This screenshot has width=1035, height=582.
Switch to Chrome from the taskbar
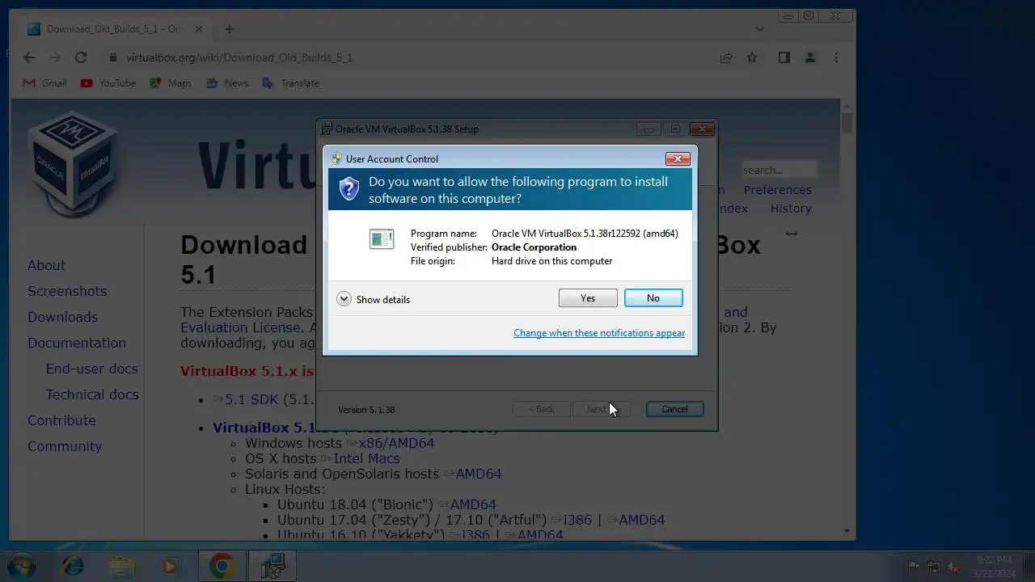pos(222,566)
